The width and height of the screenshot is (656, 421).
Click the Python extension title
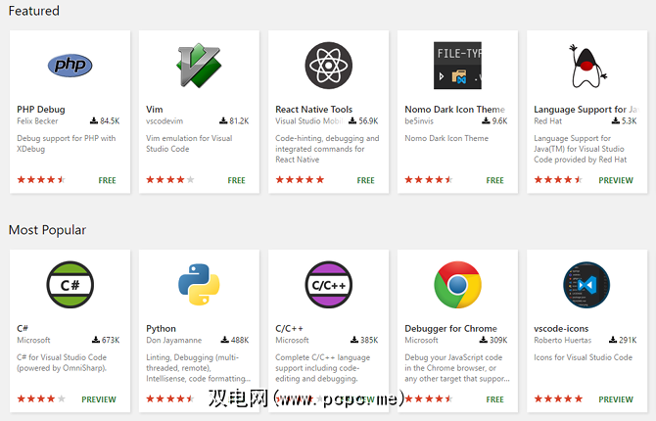162,329
